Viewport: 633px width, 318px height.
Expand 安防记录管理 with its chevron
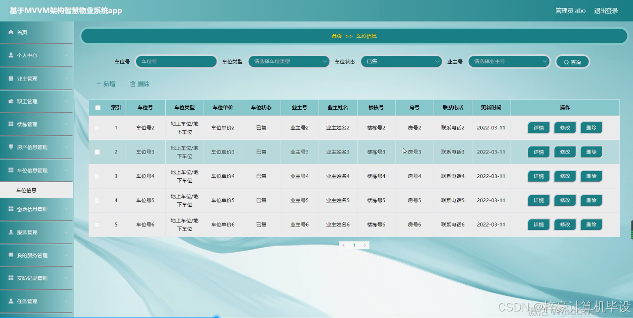[x=66, y=278]
